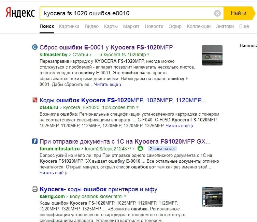Open the kakrig.com domain link
The image size is (257, 222).
coord(52,196)
